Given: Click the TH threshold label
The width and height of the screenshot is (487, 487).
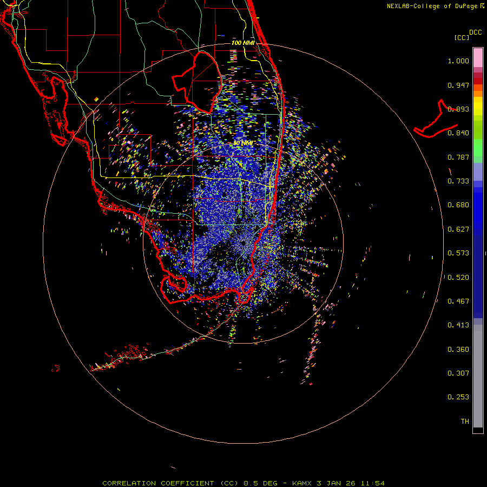Looking at the screenshot, I should (465, 421).
